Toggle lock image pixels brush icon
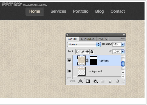The image size is (147, 105). 83,52
